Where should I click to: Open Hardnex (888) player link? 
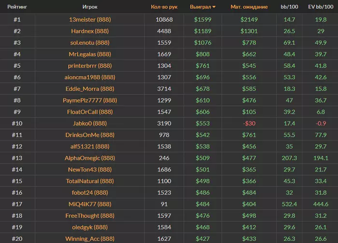click(89, 31)
